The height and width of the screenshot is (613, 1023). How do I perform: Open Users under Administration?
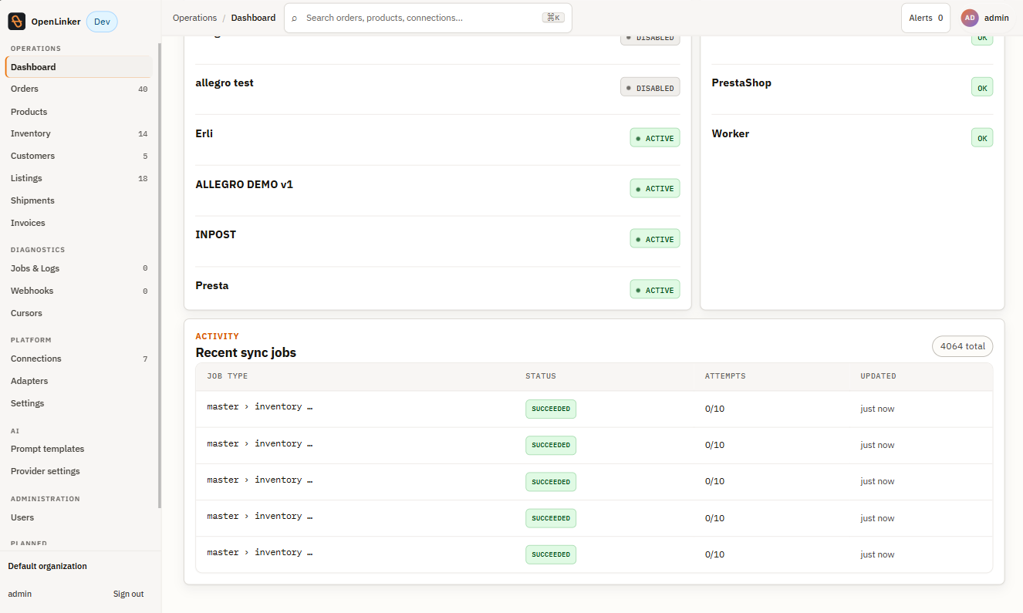click(79, 517)
